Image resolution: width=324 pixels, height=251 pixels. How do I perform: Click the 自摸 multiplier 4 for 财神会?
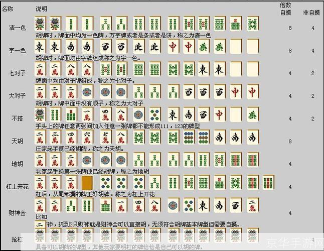(290, 213)
